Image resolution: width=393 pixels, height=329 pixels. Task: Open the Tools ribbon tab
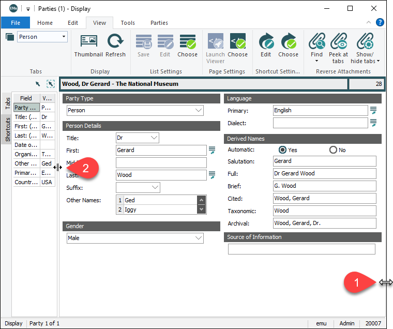tap(128, 23)
